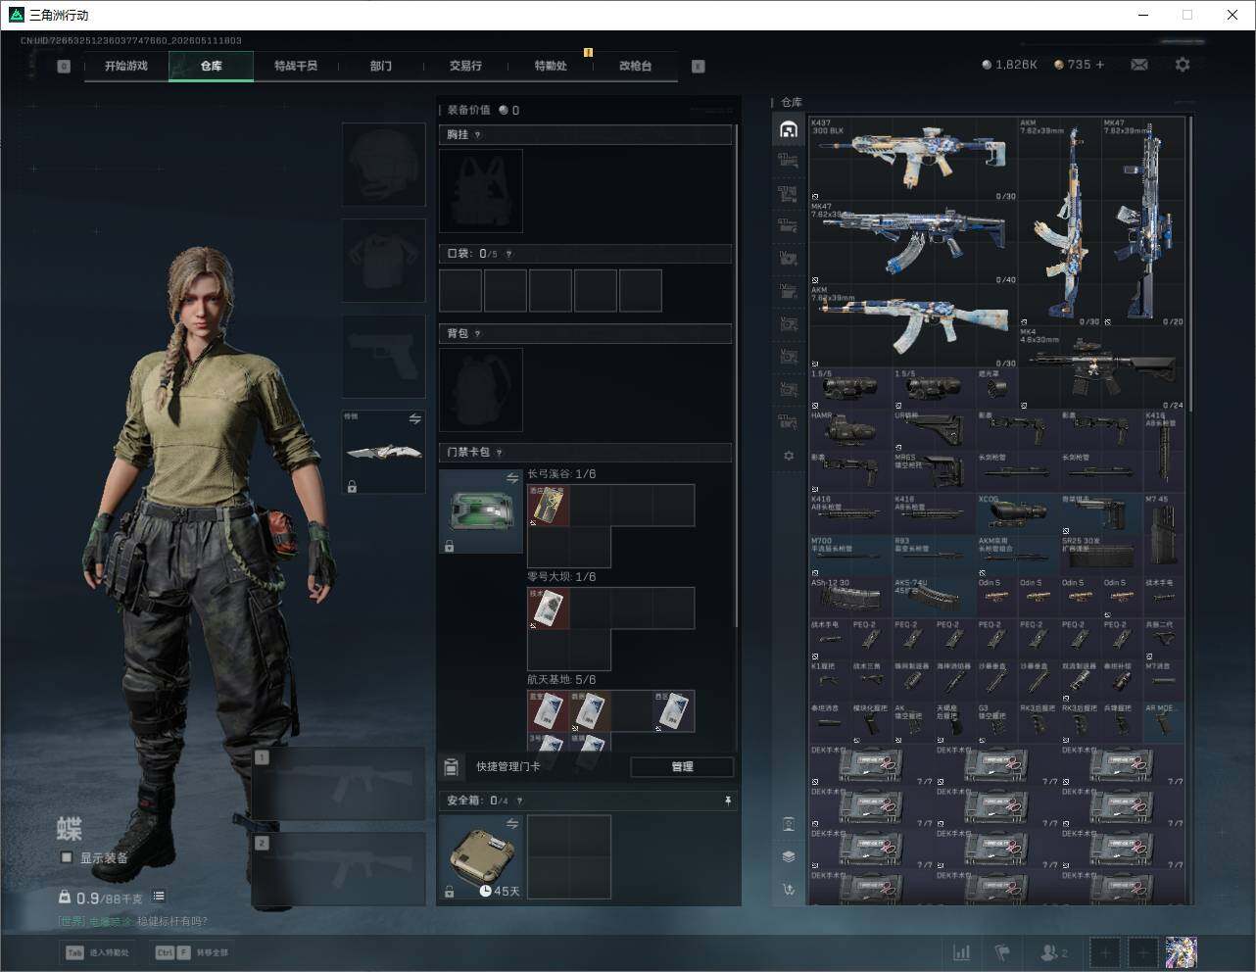This screenshot has width=1256, height=972.
Task: Open the 开始游戏 tab
Action: click(x=126, y=66)
